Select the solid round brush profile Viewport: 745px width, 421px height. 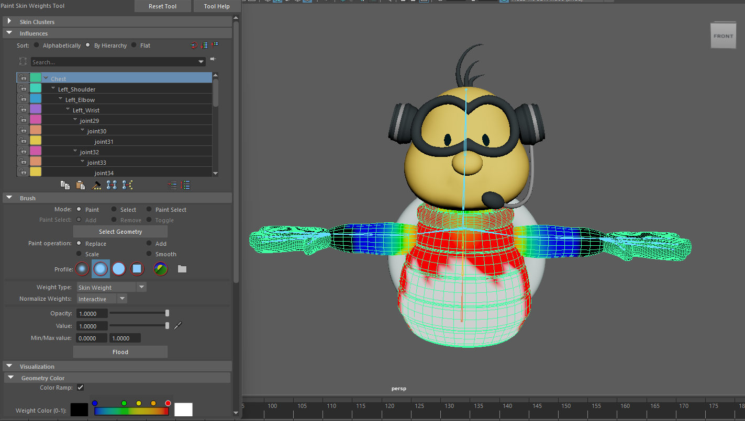119,269
